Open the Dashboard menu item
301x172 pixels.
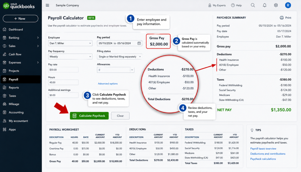(x=16, y=29)
